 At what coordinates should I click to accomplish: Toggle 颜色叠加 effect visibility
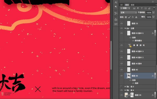[x=133, y=40]
